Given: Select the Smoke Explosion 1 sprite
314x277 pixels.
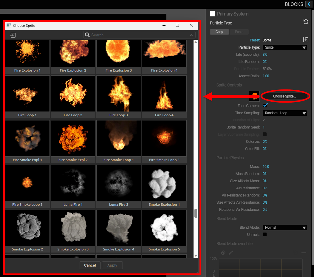Looking at the screenshot, I should [x=164, y=186].
